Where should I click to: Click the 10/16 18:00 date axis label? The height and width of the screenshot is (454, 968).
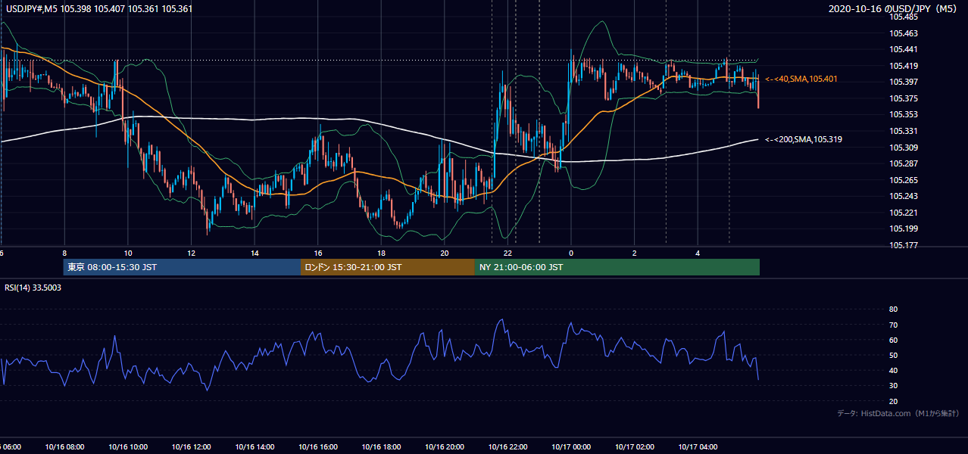[381, 446]
